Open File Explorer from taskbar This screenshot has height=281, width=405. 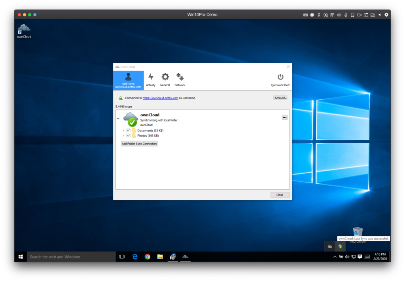coord(160,257)
